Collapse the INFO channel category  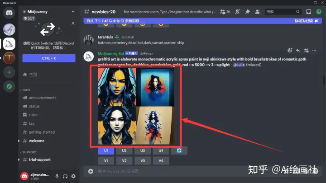pyautogui.click(x=26, y=90)
